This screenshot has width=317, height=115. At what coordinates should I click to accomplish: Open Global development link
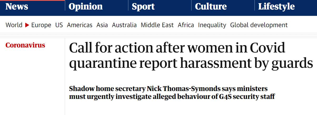tap(259, 25)
